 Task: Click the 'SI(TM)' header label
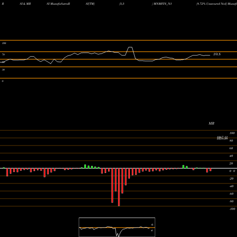click(90, 4)
